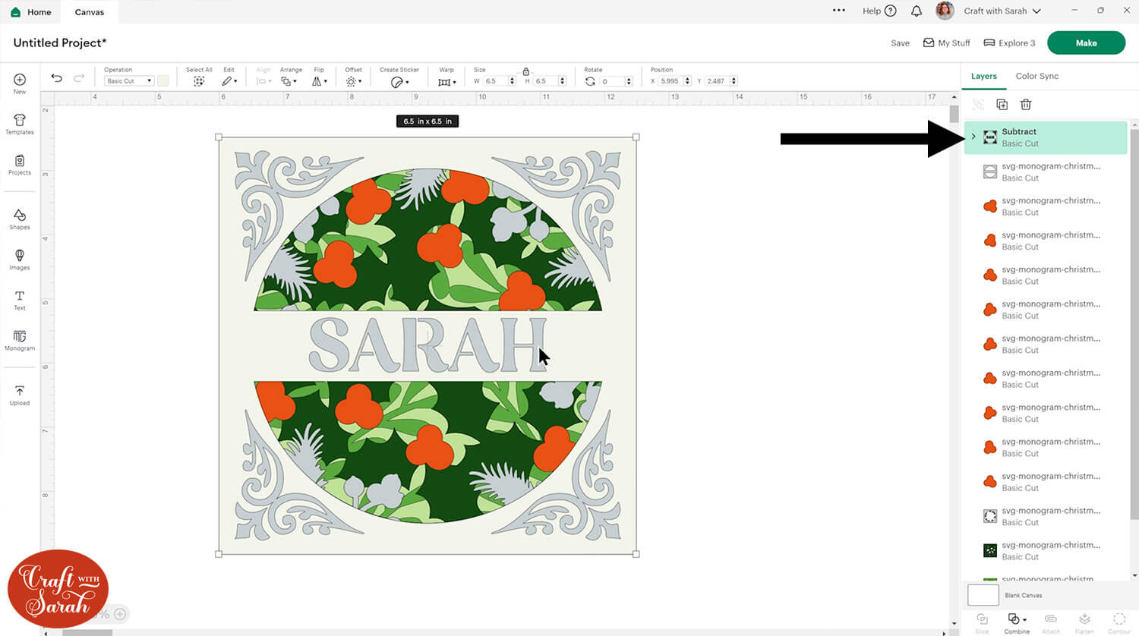
Task: Click the Undo arrow
Action: click(x=56, y=78)
